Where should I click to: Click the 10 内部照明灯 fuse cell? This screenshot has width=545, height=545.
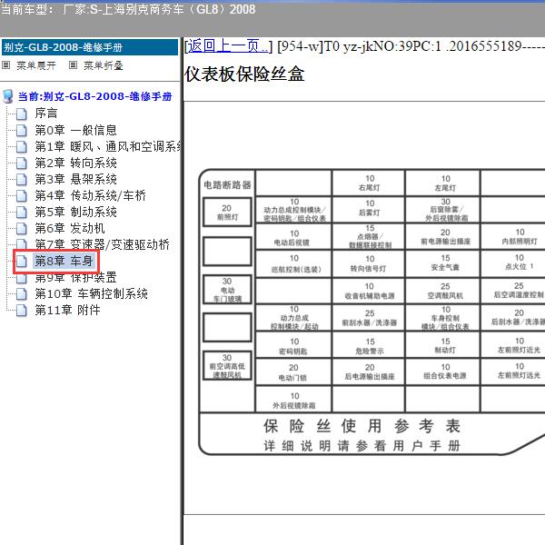tap(513, 237)
